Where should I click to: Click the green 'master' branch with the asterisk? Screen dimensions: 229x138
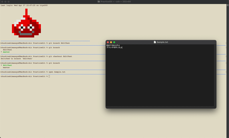(6, 52)
